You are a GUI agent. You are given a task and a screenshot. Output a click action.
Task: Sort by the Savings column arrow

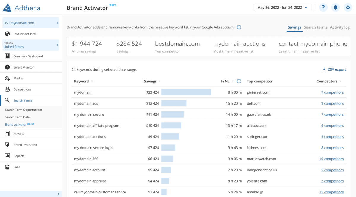click(x=160, y=81)
